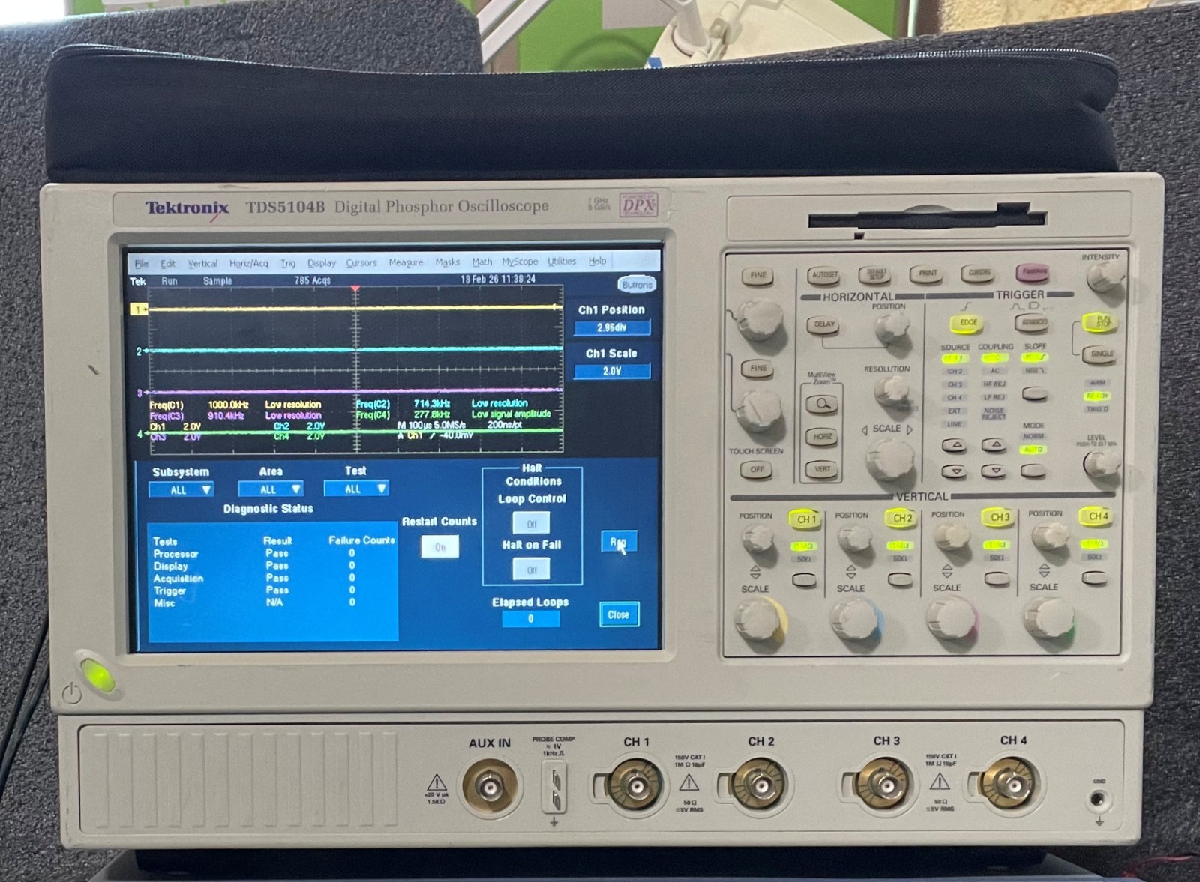Toggle the lit CH 1 front-panel button

806,519
